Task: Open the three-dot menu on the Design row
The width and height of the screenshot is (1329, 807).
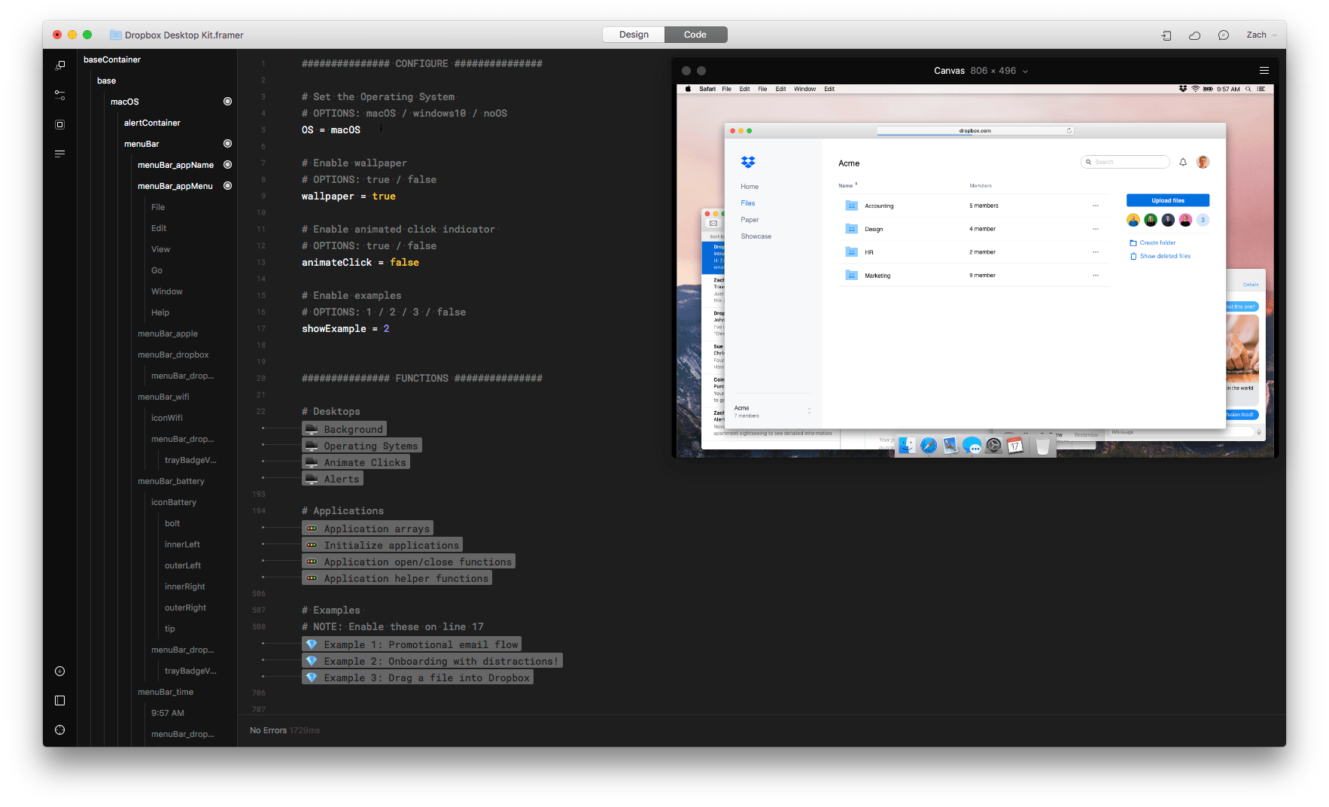Action: coord(1096,229)
